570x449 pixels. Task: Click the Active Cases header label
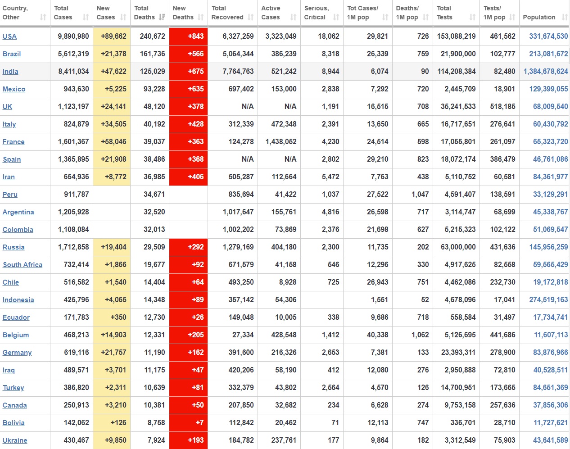[x=271, y=13]
